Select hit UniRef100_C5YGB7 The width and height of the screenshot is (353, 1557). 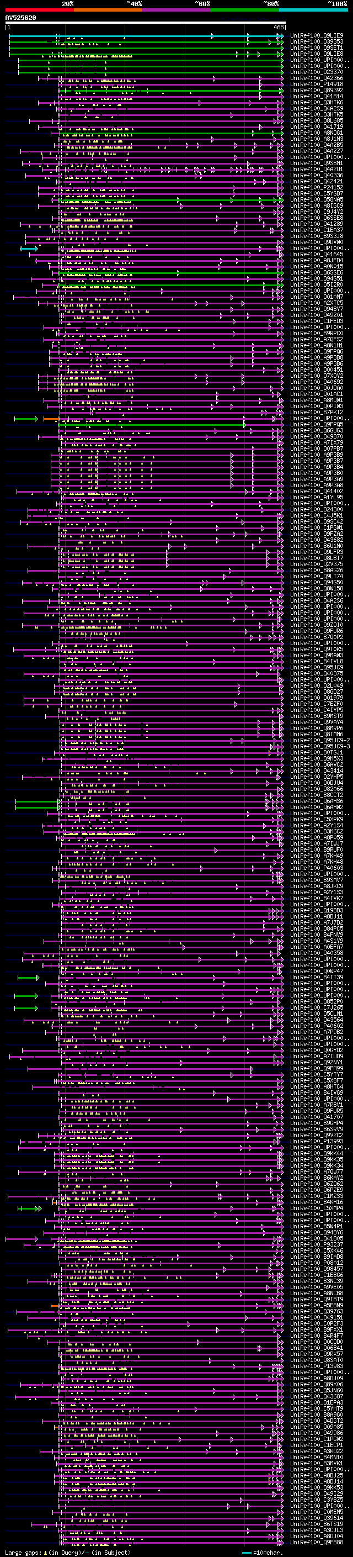[x=317, y=193]
